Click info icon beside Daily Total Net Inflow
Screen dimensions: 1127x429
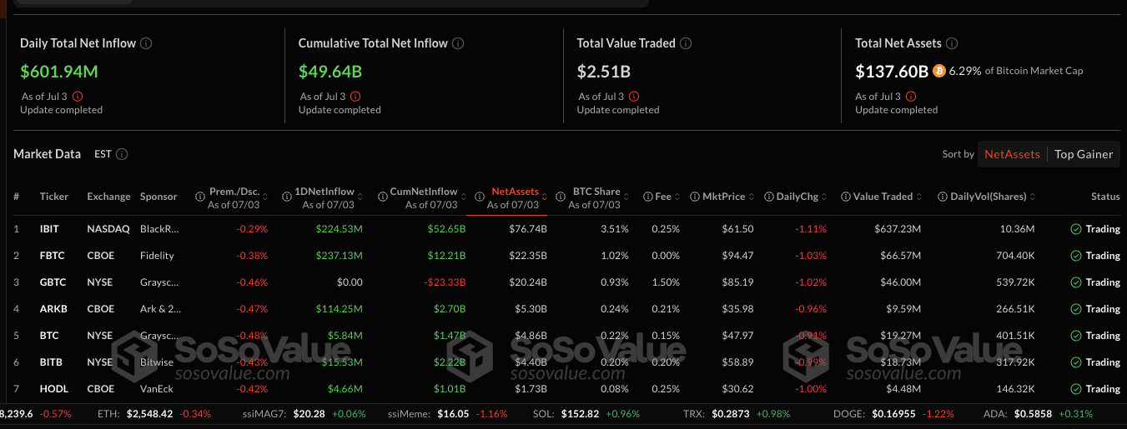click(x=147, y=43)
